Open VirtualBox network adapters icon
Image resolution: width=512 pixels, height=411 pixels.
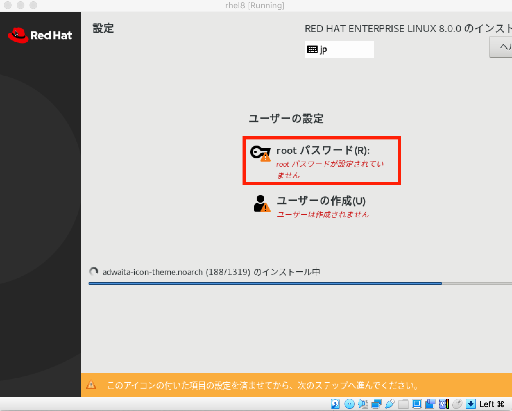(x=376, y=404)
